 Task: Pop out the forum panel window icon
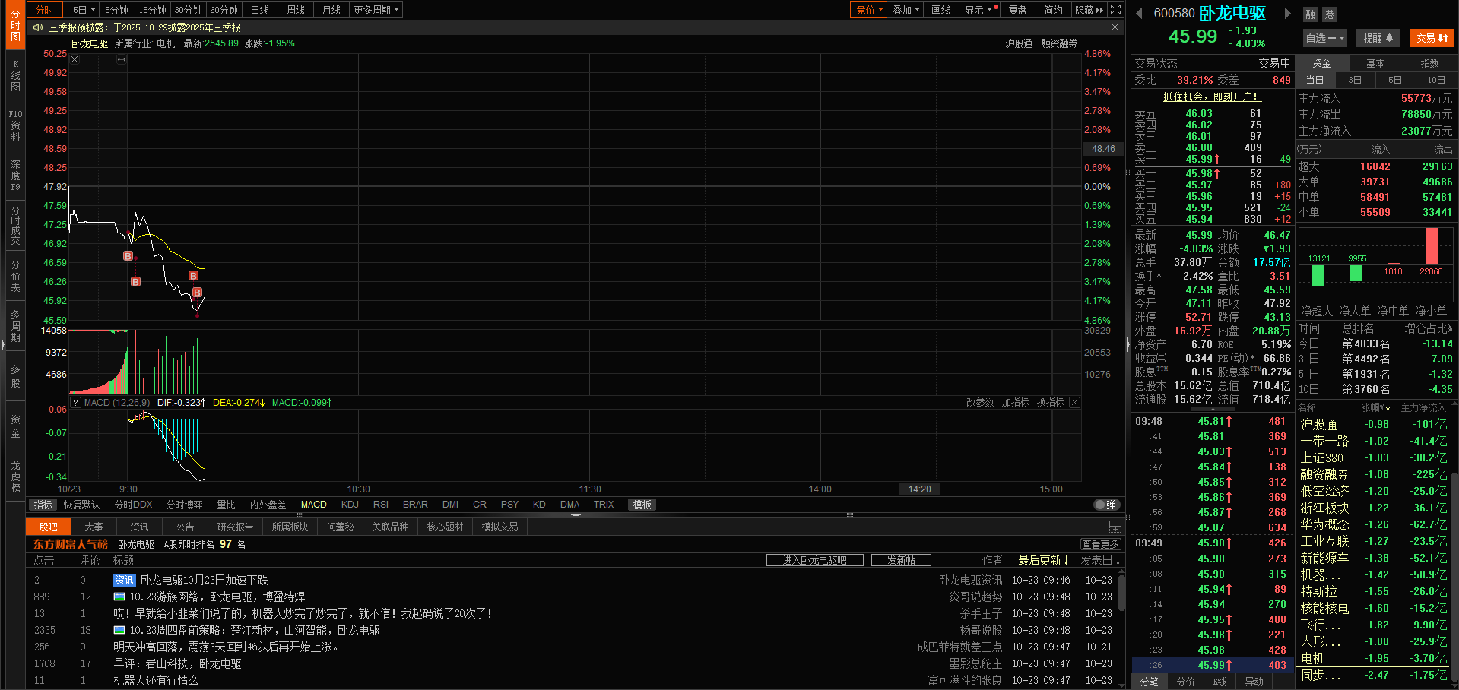[x=1115, y=527]
